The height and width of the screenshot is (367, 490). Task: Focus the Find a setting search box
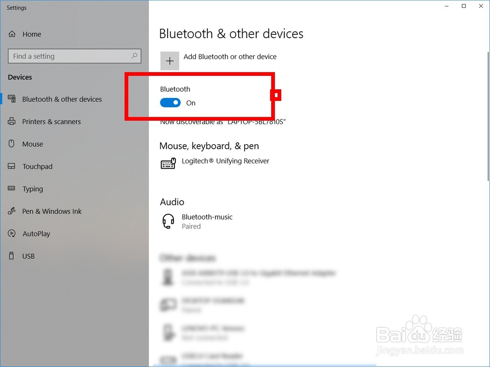(x=74, y=56)
